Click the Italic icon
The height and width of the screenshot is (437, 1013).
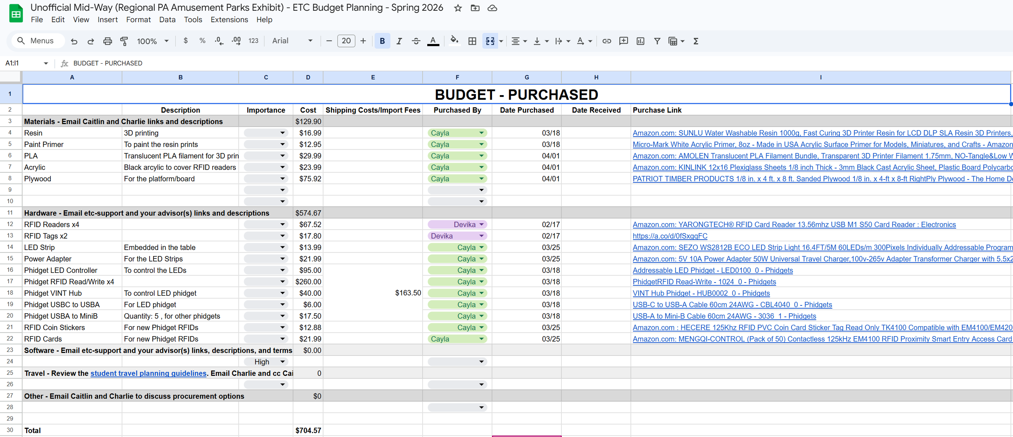pyautogui.click(x=399, y=41)
